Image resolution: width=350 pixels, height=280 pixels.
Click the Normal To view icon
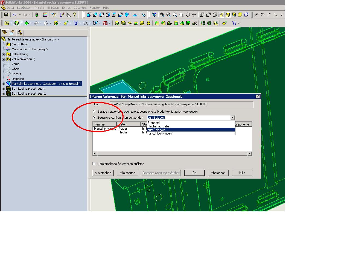click(x=135, y=15)
